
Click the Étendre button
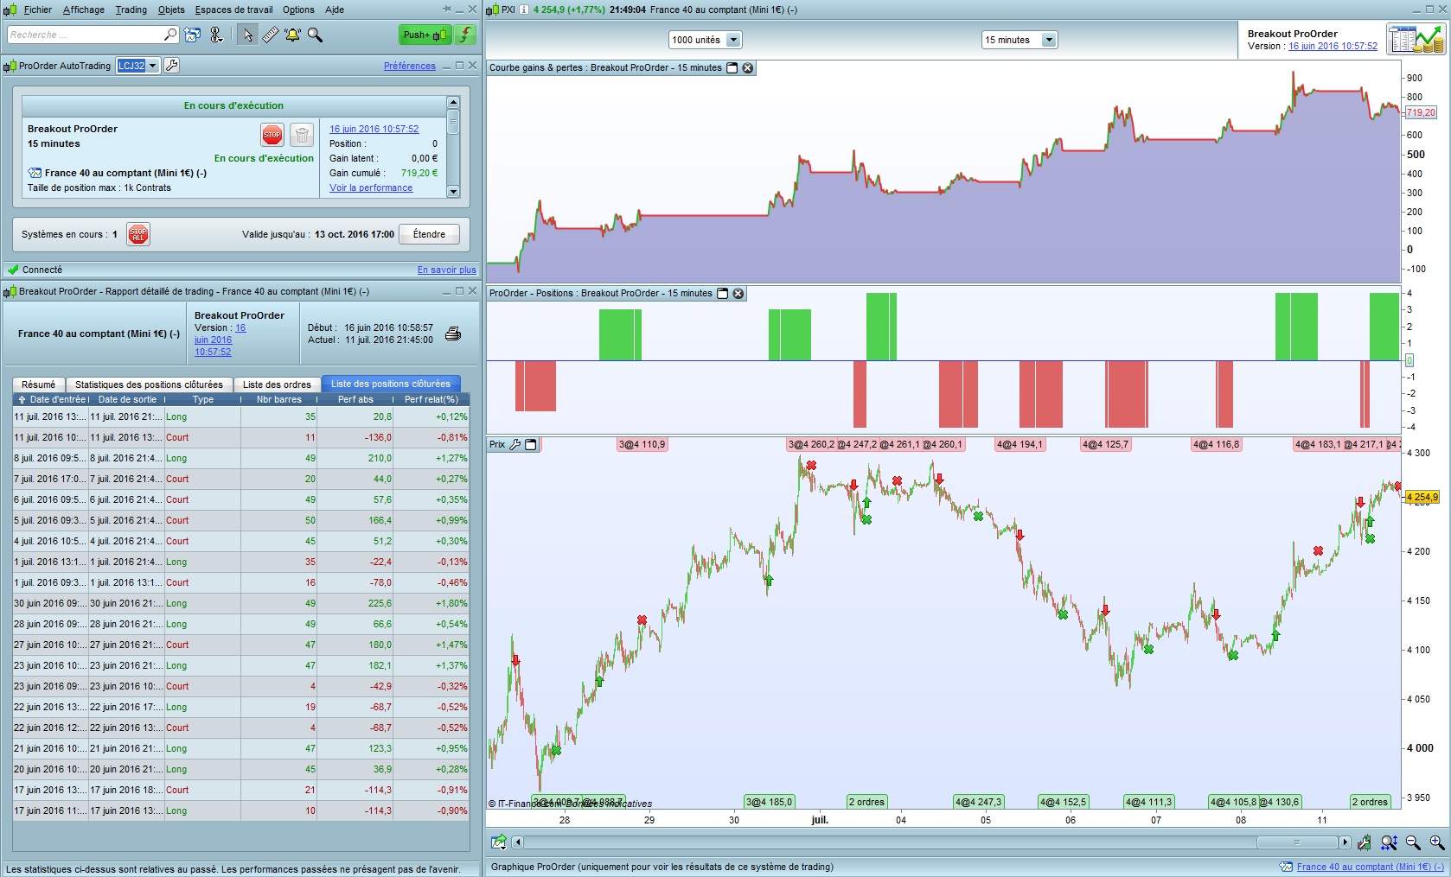tap(429, 234)
